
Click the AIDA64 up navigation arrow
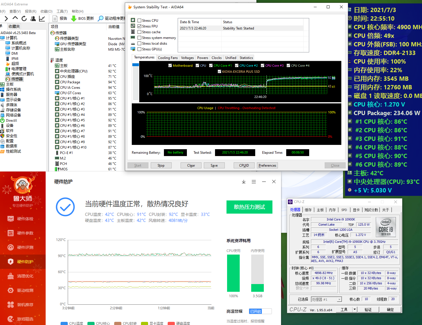pyautogui.click(x=15, y=18)
